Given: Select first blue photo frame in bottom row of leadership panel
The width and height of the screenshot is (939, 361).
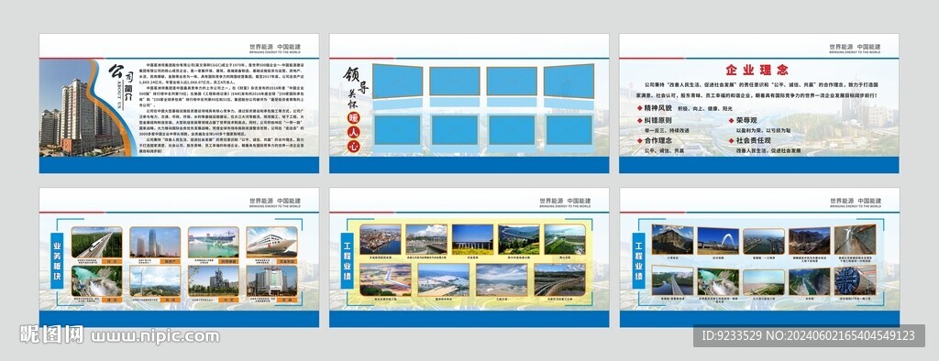Looking at the screenshot, I should tap(398, 129).
